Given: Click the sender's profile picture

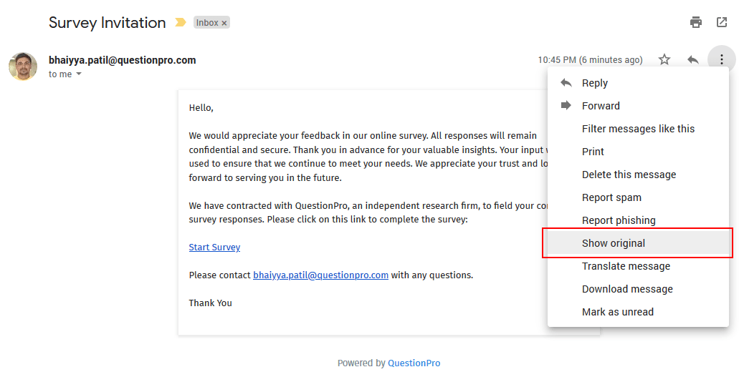Looking at the screenshot, I should coord(23,67).
